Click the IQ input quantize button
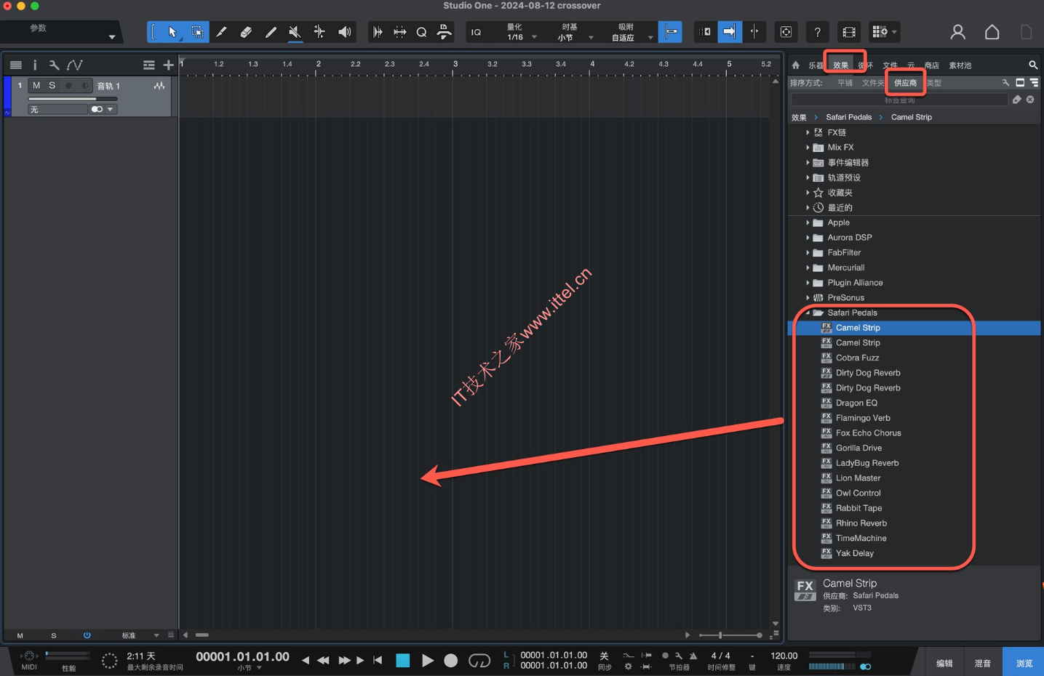The image size is (1044, 676). pos(476,32)
